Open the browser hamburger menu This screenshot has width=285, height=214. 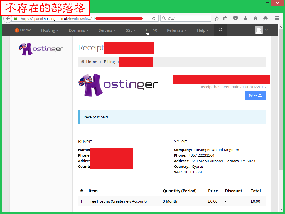click(277, 18)
